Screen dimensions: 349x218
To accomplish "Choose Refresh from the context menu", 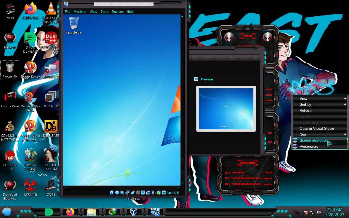I will 320,110.
